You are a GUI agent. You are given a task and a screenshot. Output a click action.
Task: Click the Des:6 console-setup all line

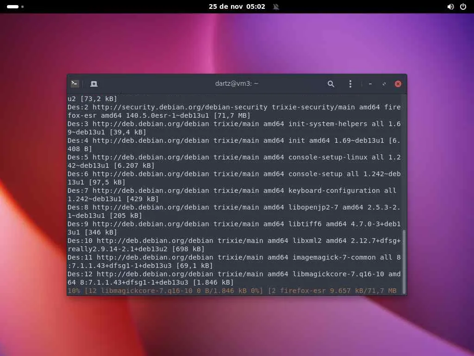click(234, 174)
